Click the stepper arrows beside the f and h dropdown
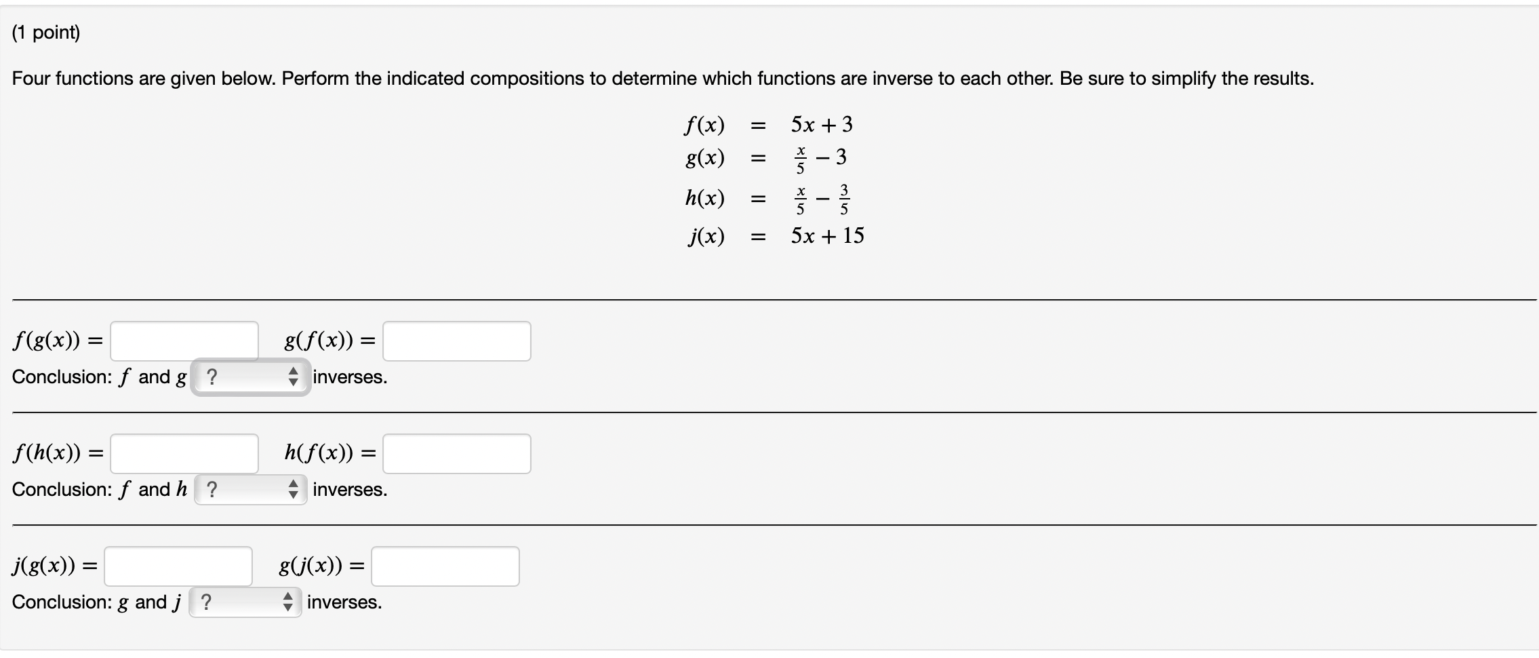Image resolution: width=1539 pixels, height=658 pixels. click(x=295, y=490)
